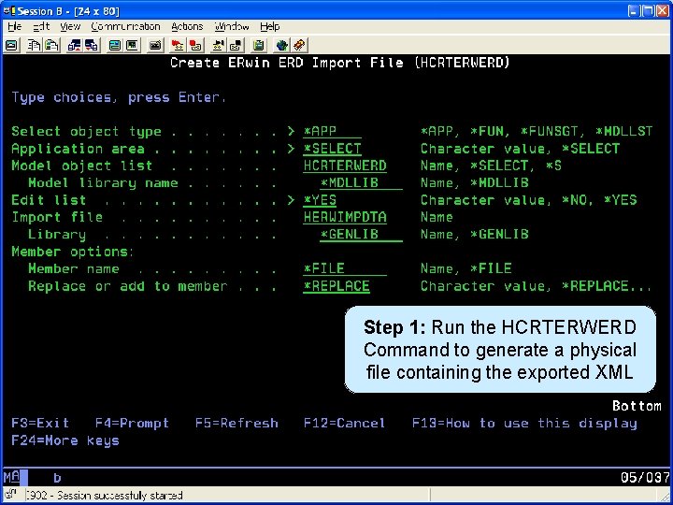Image resolution: width=673 pixels, height=505 pixels.
Task: Click the *REPLACE member option field
Action: (x=336, y=286)
